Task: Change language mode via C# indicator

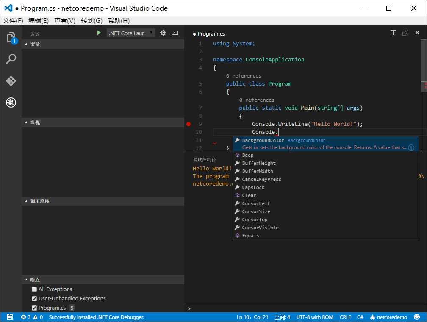Action: coord(360,317)
